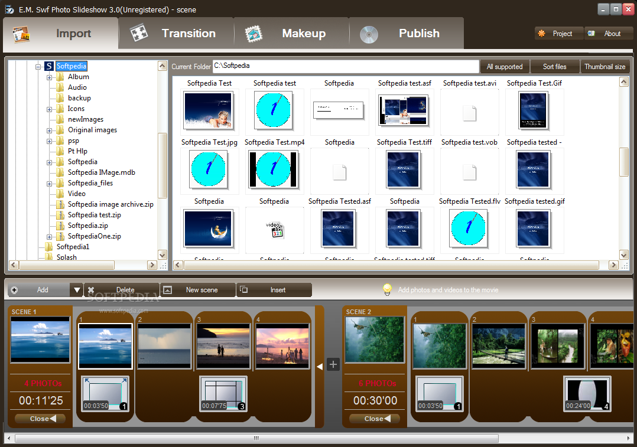This screenshot has height=447, width=637.
Task: Expand the Original images folder node
Action: [49, 130]
